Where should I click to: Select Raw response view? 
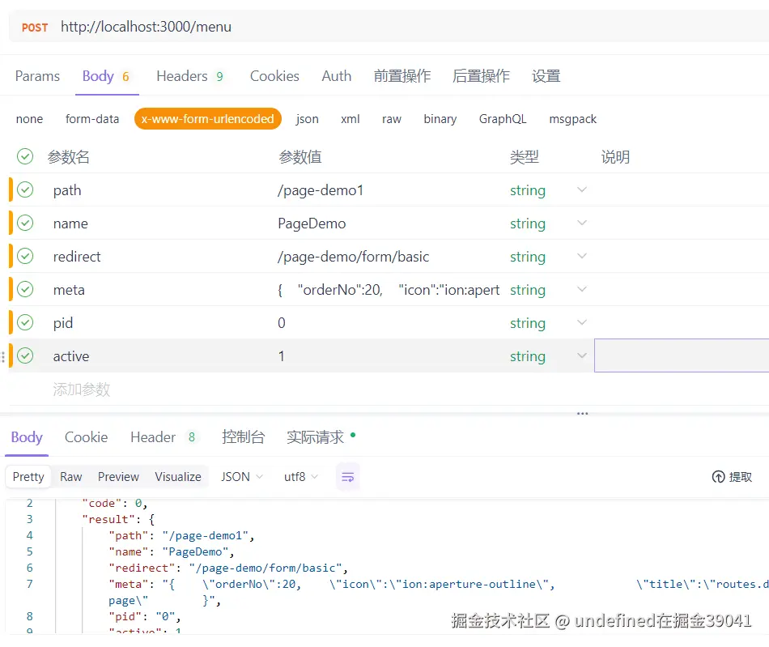click(x=71, y=477)
